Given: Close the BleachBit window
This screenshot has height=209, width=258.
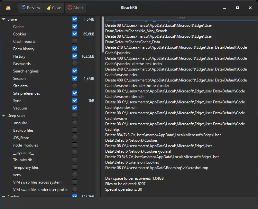Looking at the screenshot, I should click(250, 8).
